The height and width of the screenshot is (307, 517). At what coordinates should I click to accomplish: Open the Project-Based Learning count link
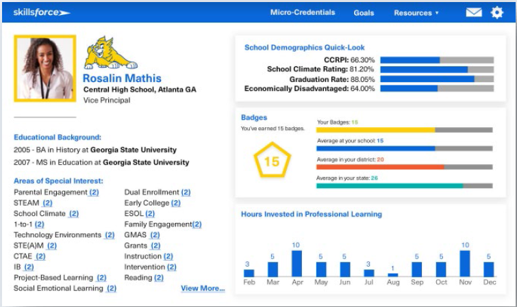(x=101, y=278)
